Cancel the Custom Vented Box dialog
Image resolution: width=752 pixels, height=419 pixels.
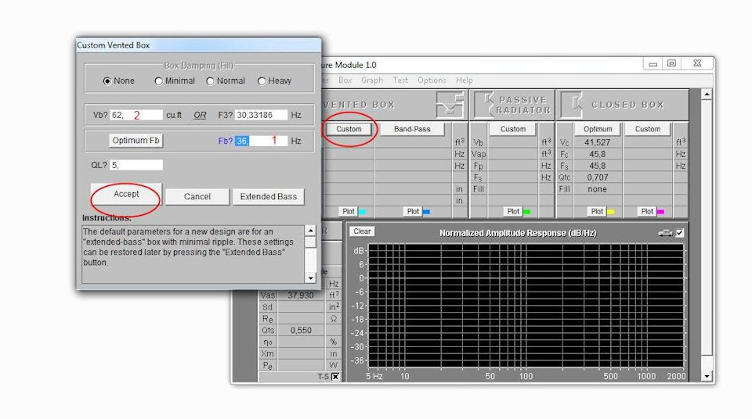[197, 196]
